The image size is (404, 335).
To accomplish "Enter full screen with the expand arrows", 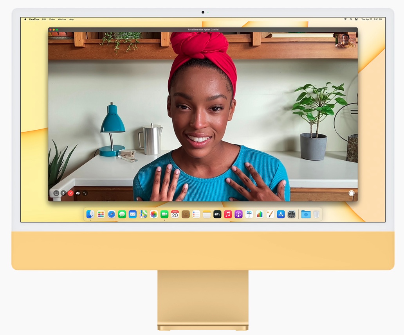I will [x=85, y=193].
